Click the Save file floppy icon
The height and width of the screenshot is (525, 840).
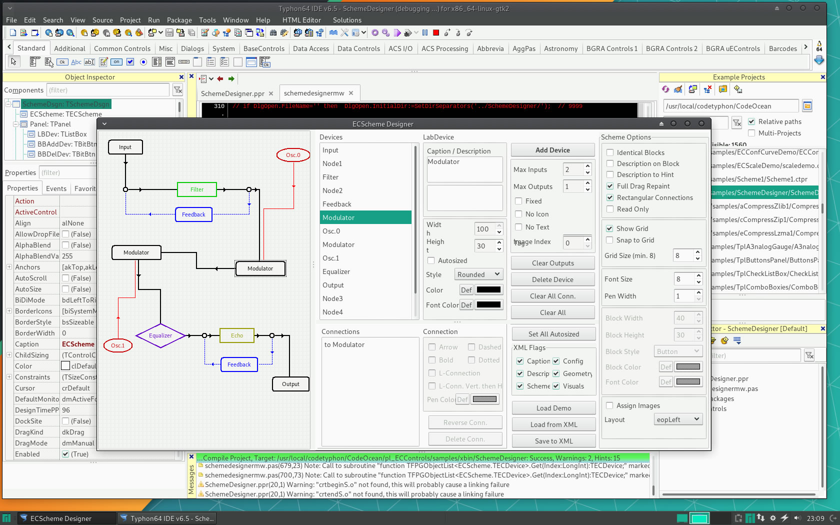point(169,32)
